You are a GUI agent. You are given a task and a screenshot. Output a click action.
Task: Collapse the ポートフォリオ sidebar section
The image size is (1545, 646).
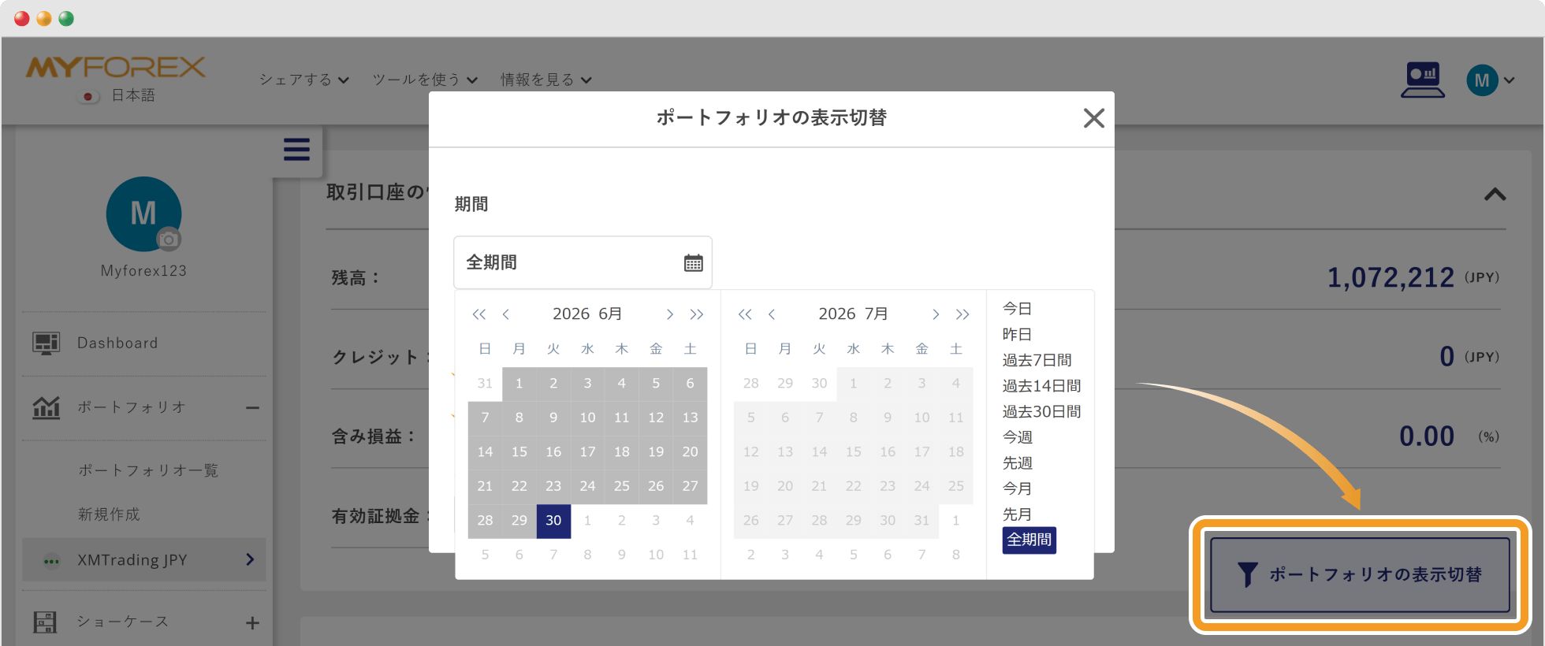tap(252, 408)
